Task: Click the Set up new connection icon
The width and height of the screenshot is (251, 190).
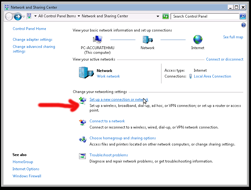Action: click(x=83, y=101)
